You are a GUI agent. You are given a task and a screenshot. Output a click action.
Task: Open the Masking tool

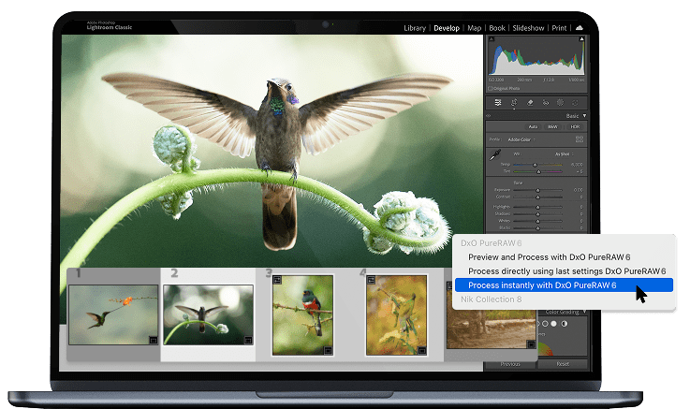(x=560, y=102)
